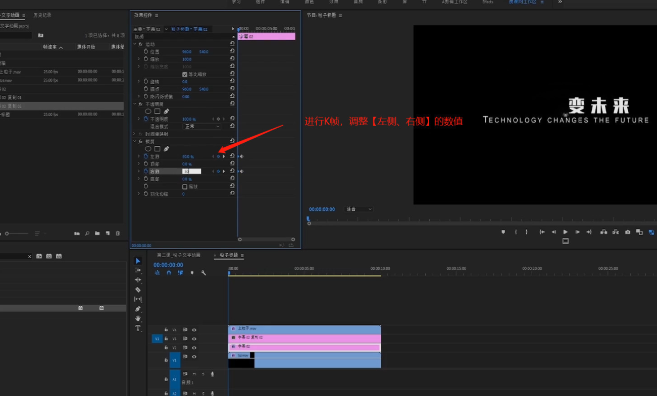657x396 pixels.
Task: Open timeline wrench settings
Action: 204,273
